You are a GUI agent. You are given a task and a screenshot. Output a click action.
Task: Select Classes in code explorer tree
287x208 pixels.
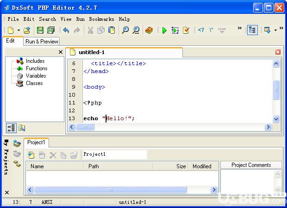pos(34,83)
